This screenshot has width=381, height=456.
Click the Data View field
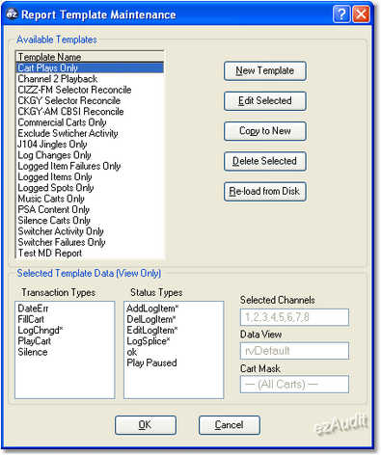294,351
